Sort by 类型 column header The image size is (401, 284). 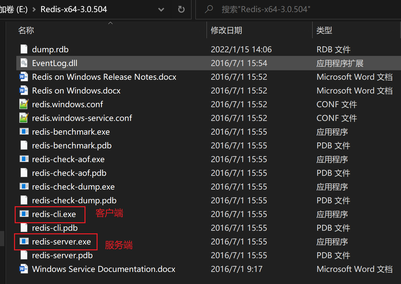[x=324, y=30]
